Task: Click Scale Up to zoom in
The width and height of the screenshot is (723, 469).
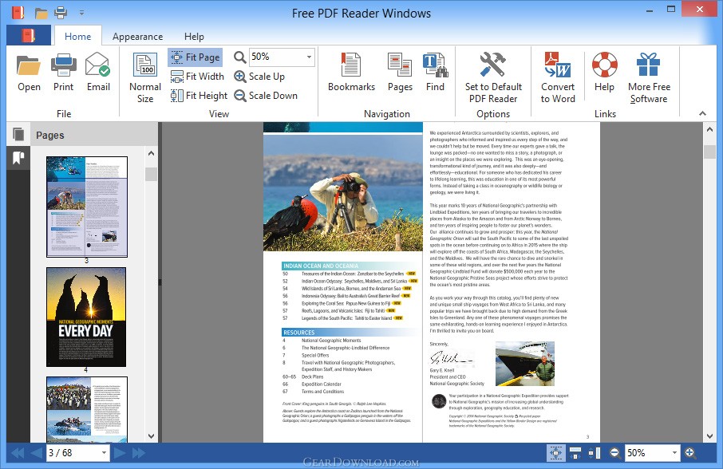Action: coord(259,77)
